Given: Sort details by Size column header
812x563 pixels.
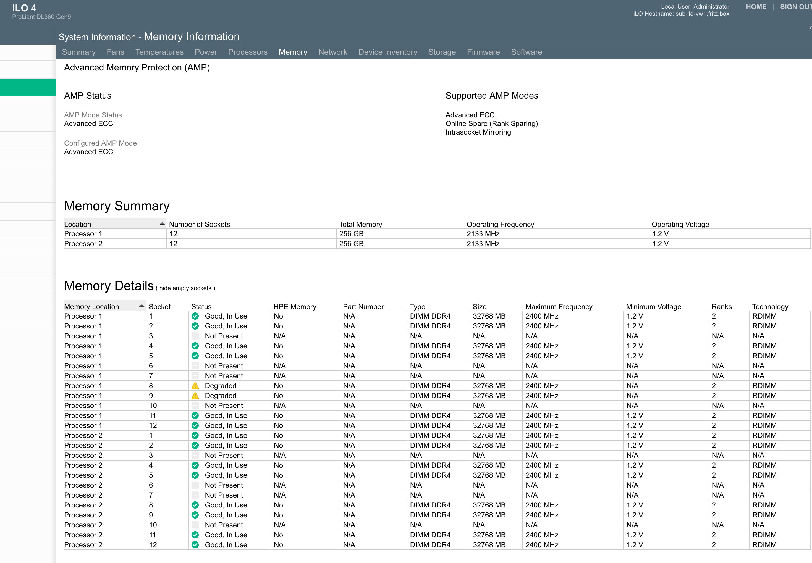Looking at the screenshot, I should pos(480,307).
